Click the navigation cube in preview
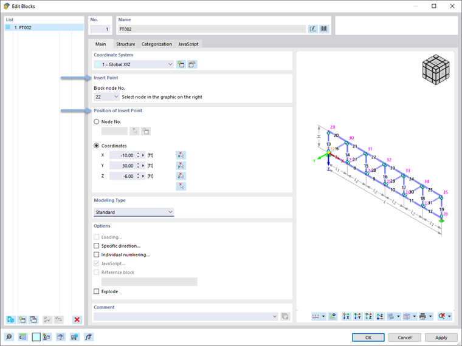The image size is (462, 346). (x=436, y=69)
